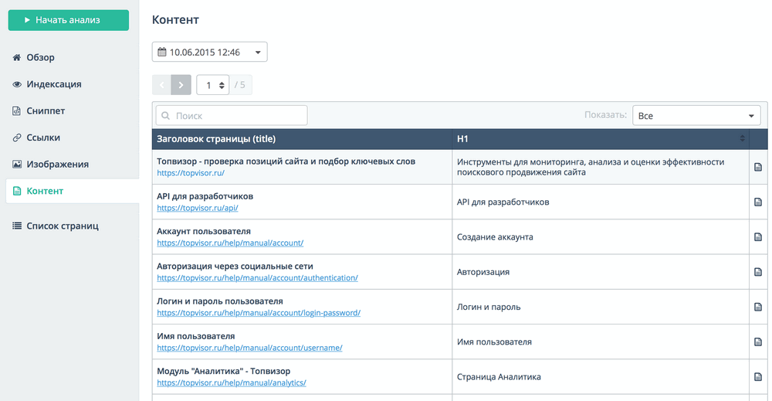Click the title Логин и пароль пользователя
The height and width of the screenshot is (401, 772).
pos(219,301)
